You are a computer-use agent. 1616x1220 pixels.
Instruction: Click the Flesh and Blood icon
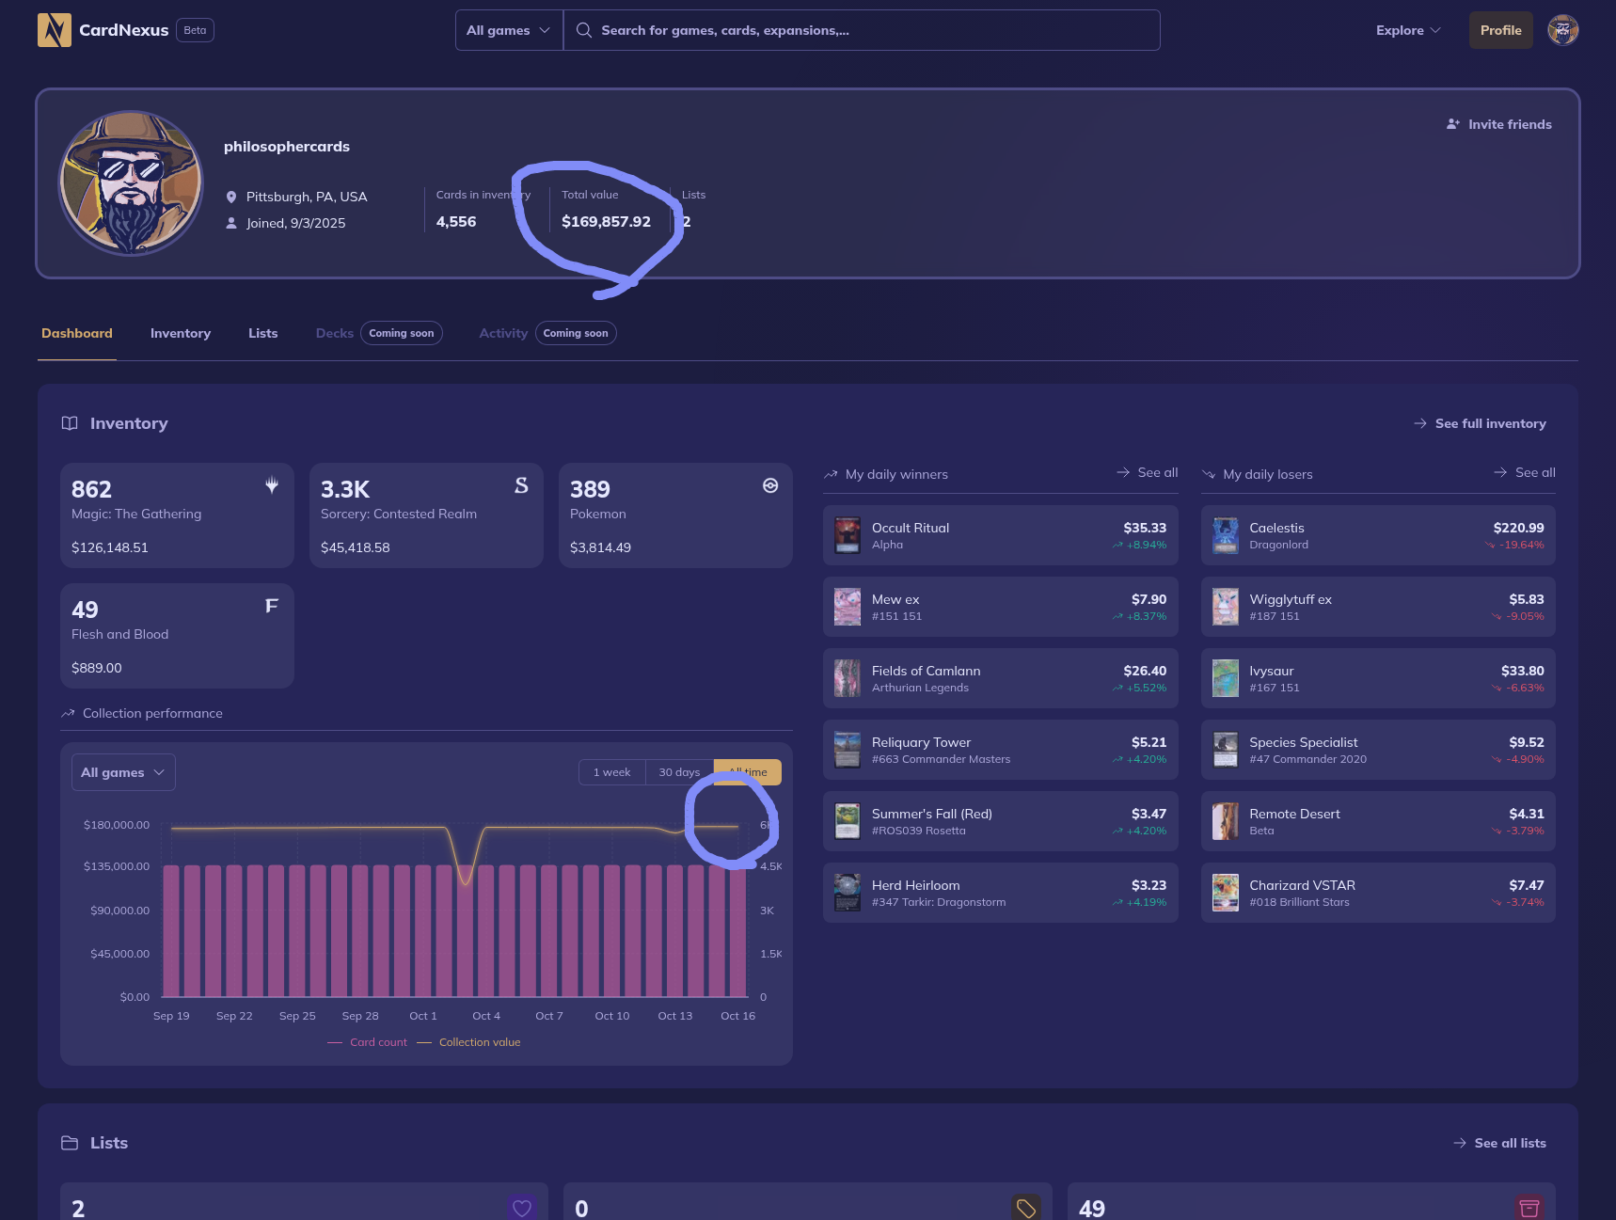tap(271, 606)
